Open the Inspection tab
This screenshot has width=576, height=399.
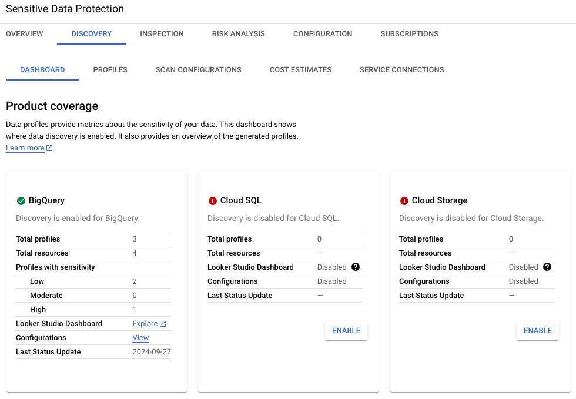click(162, 34)
